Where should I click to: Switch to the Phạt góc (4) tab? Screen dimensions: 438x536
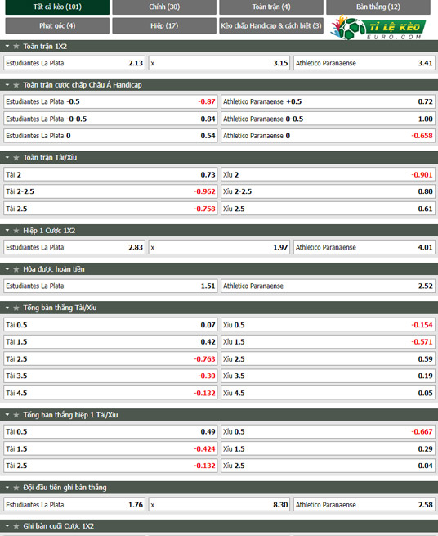(57, 25)
